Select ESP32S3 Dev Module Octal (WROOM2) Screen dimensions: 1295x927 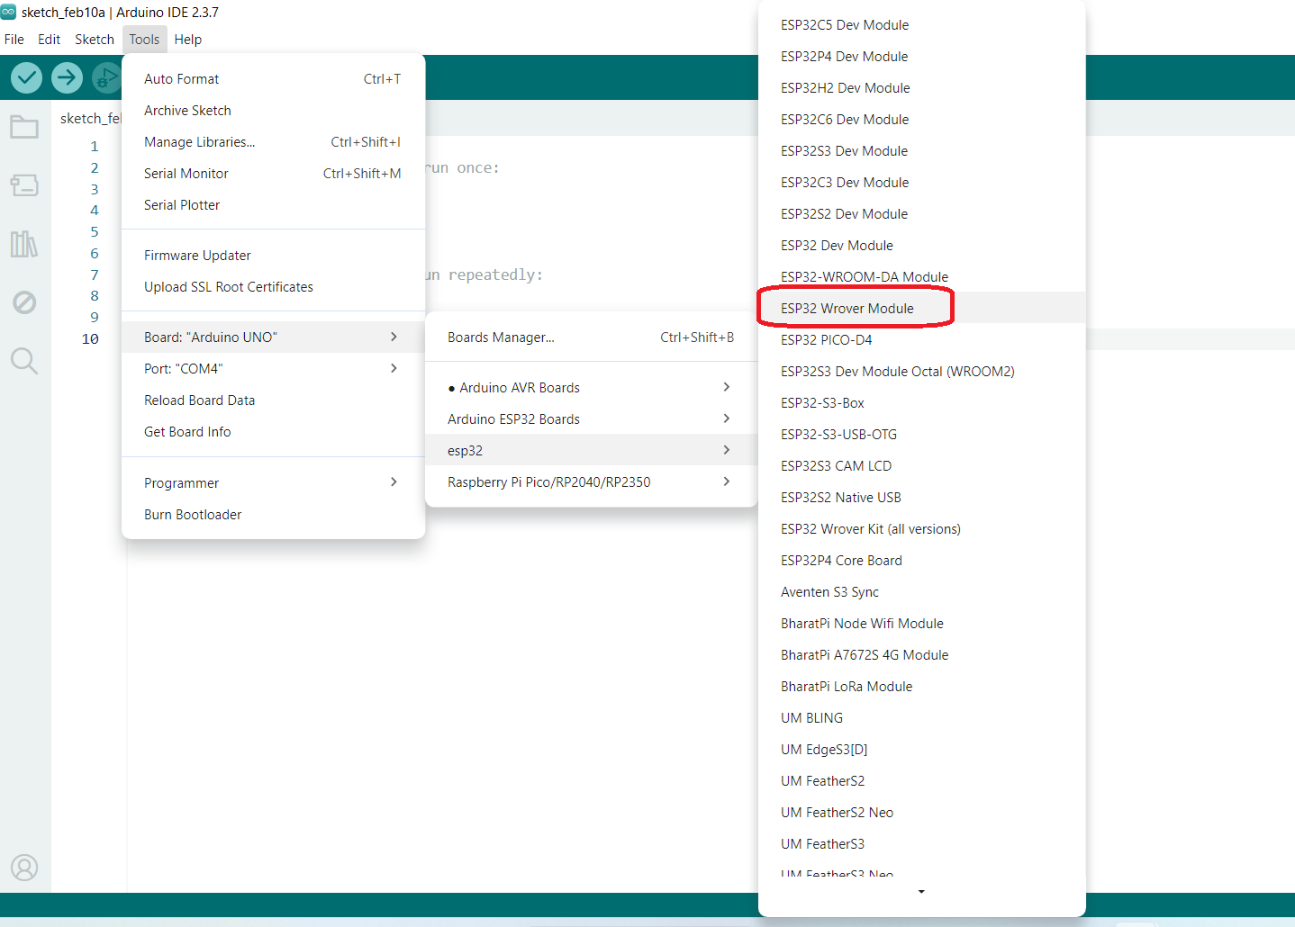tap(922, 372)
